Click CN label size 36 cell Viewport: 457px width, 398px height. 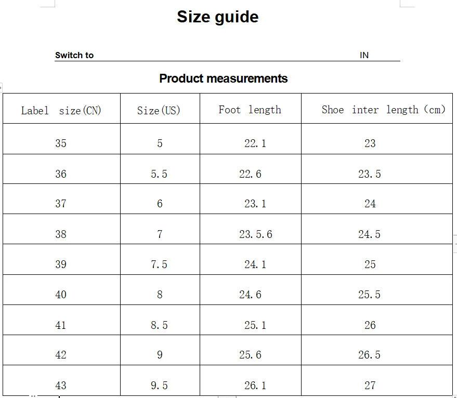click(61, 174)
